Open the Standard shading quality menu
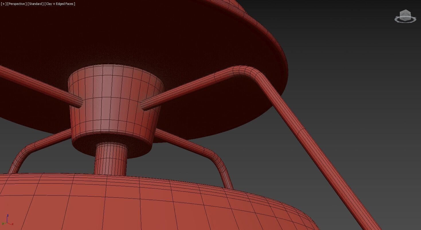The width and height of the screenshot is (421, 230). point(36,4)
